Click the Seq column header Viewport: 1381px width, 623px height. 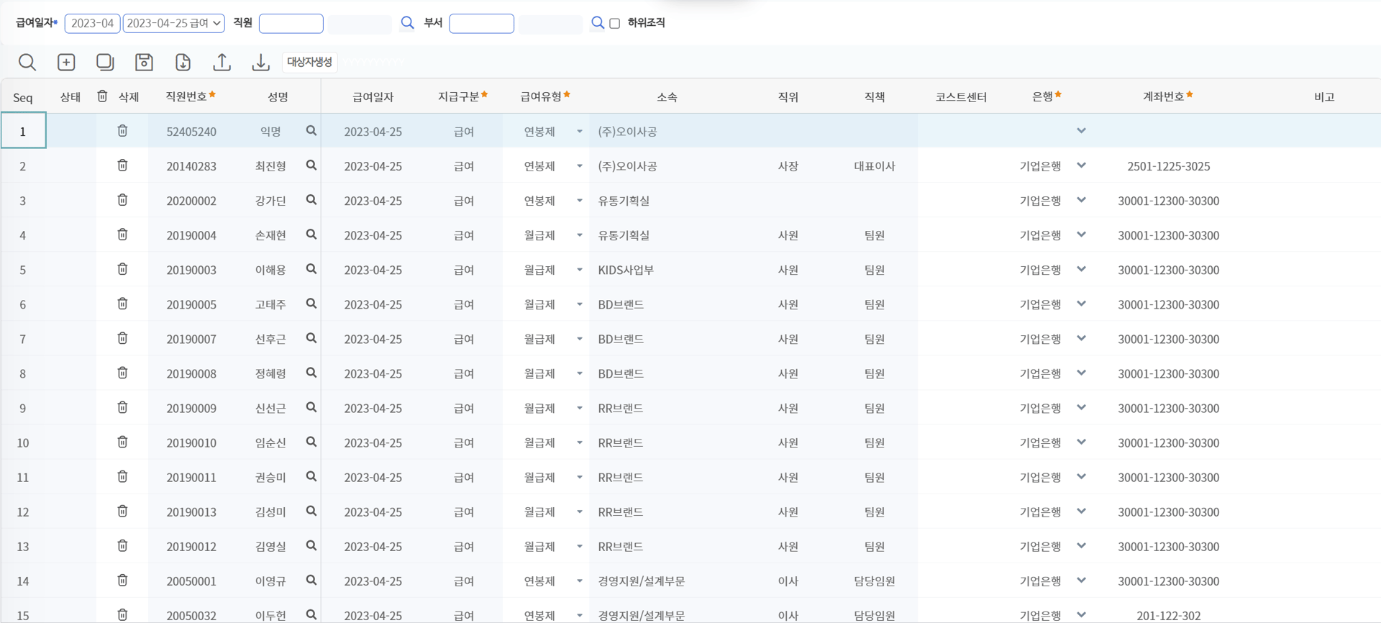(x=23, y=97)
